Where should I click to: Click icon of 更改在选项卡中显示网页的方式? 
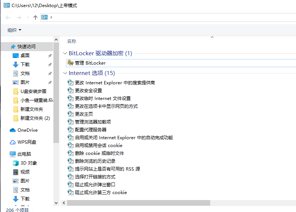[x=71, y=106]
